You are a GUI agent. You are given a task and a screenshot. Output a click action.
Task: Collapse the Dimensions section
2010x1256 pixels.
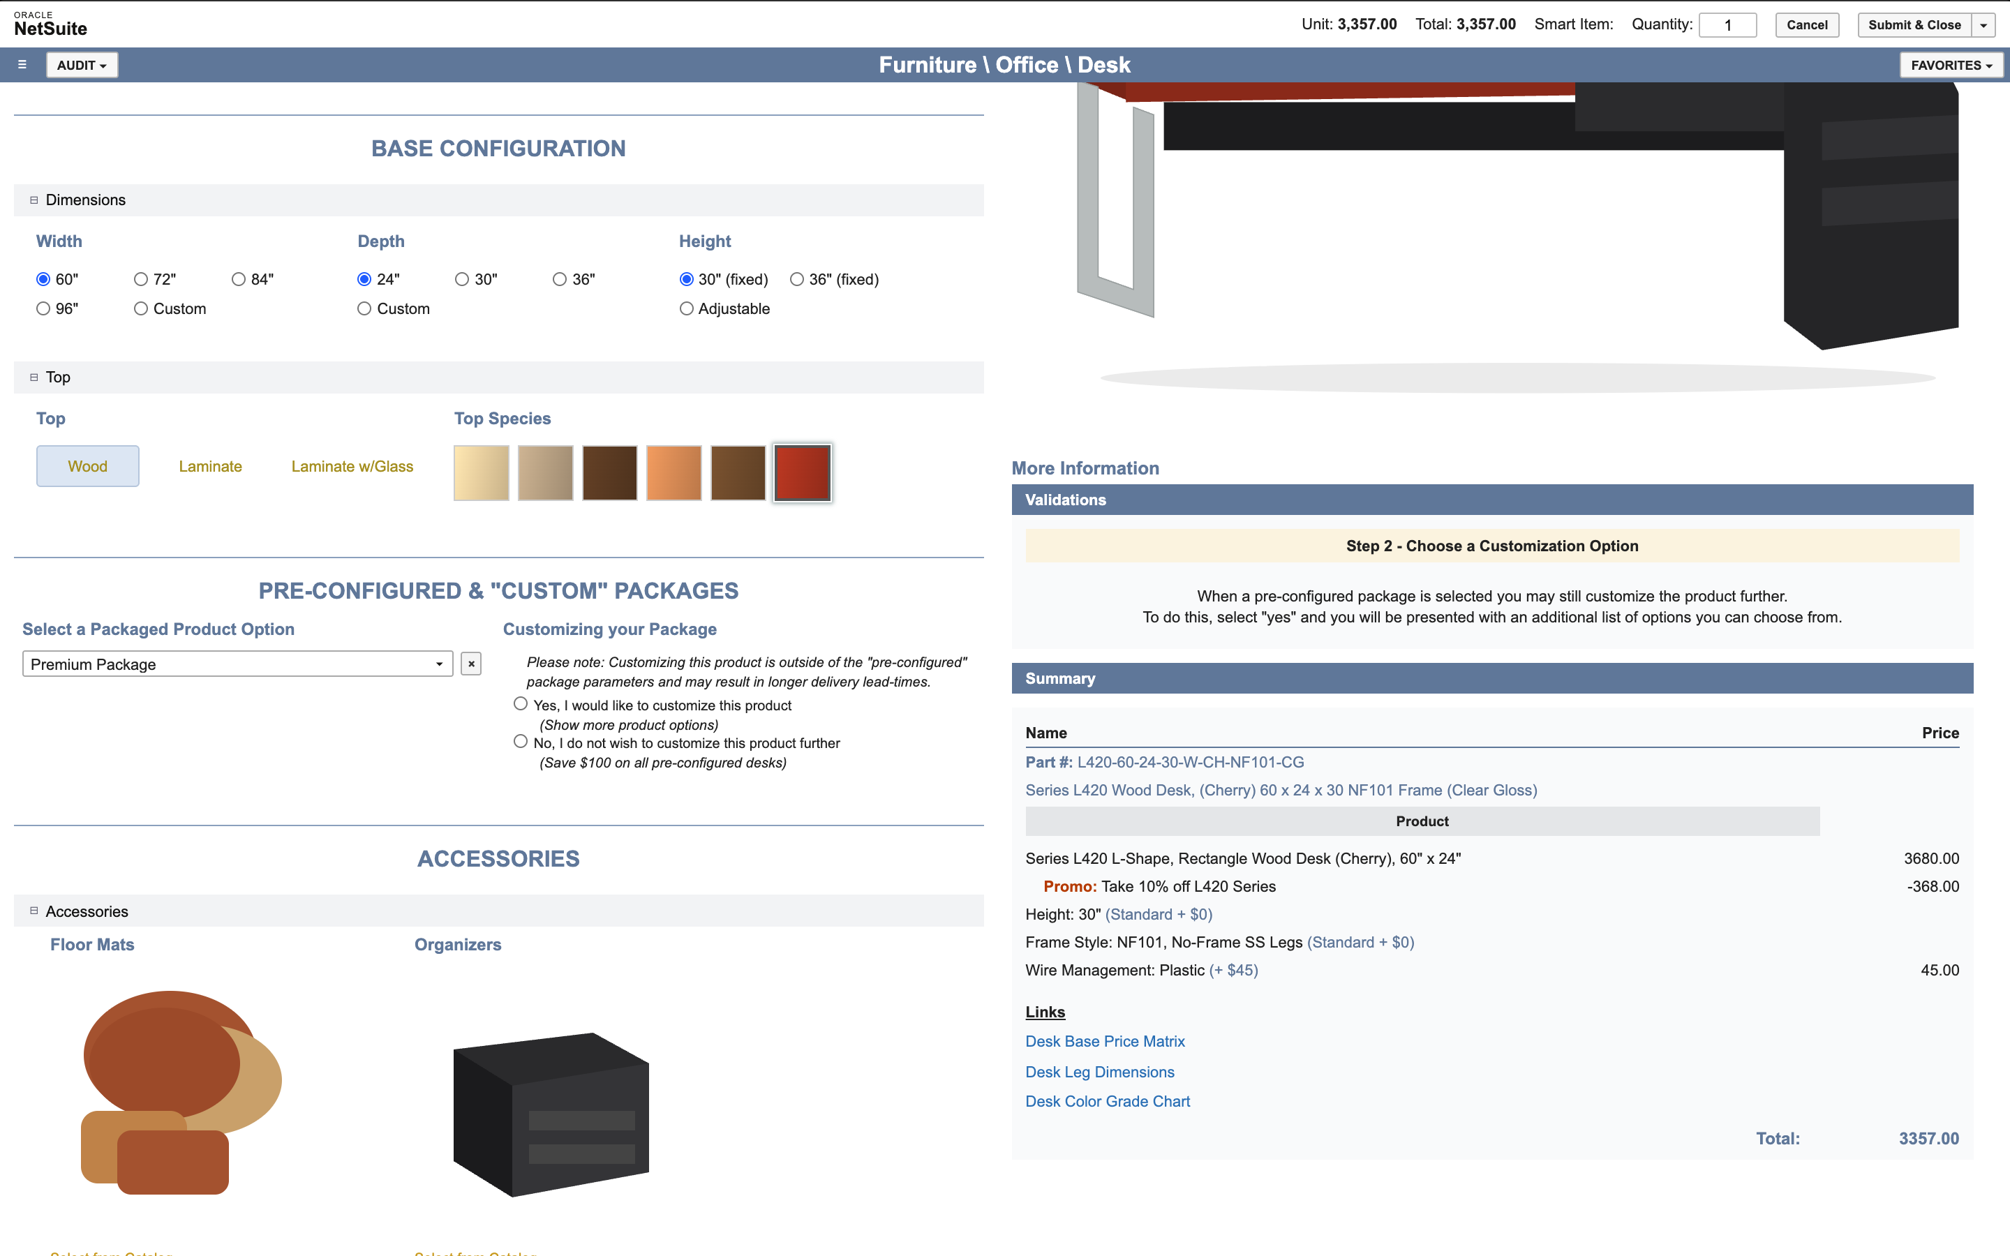click(x=34, y=200)
